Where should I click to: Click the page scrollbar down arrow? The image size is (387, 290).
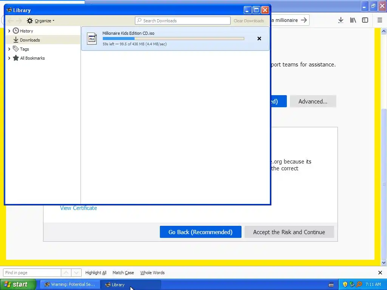[384, 262]
